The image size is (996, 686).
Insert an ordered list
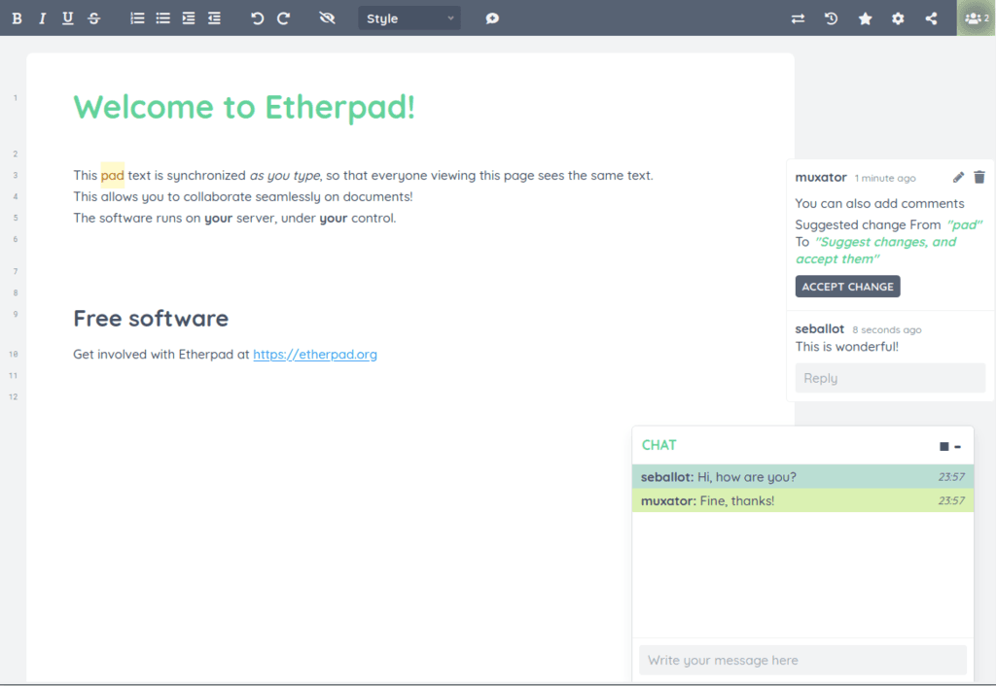136,17
